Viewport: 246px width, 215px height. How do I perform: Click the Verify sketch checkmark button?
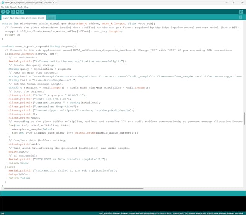[x=3, y=12]
